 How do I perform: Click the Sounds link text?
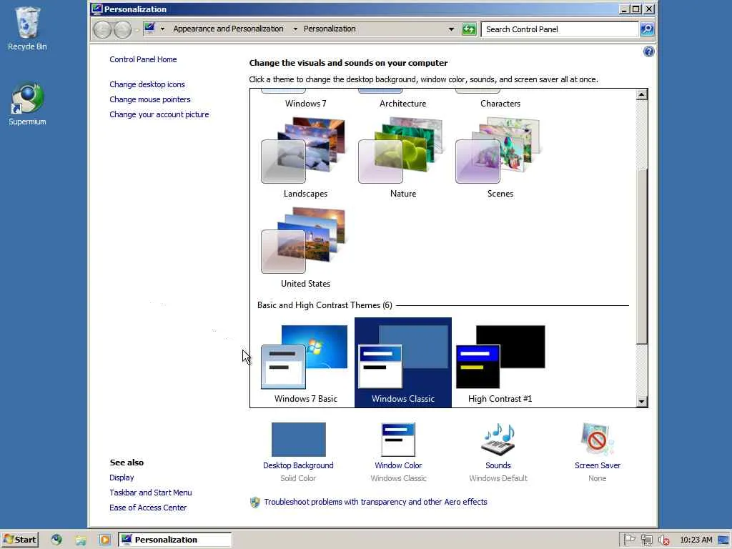[498, 465]
